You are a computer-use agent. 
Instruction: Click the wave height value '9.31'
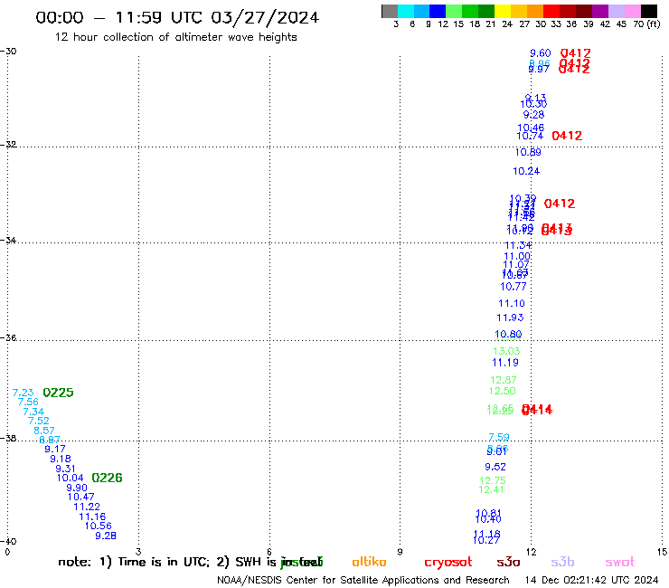pos(65,469)
